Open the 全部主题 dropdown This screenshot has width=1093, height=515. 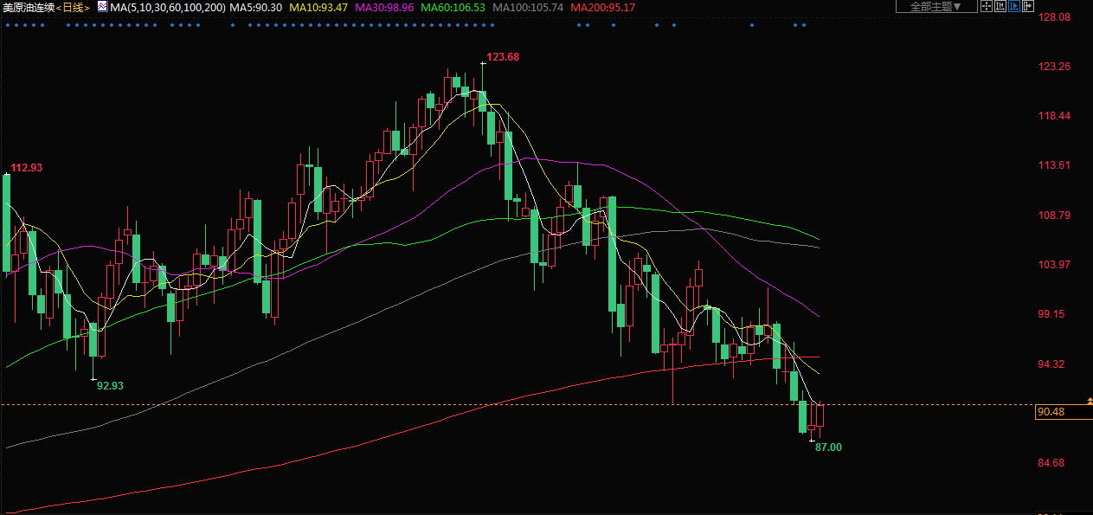935,7
